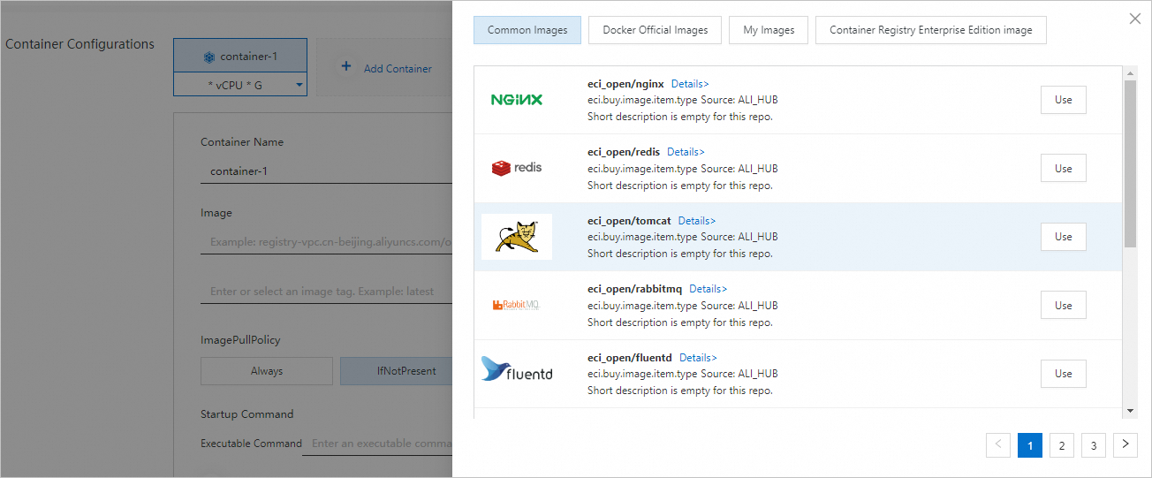Click the eci_open/redis title text
This screenshot has height=478, width=1152.
pos(624,152)
